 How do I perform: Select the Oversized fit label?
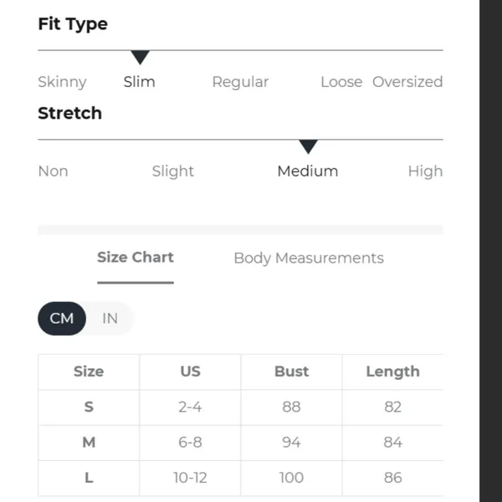407,82
